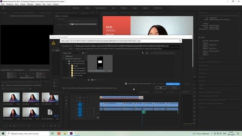Switch to 'Аудио' workspace
This screenshot has height=136, width=242.
pyautogui.click(x=135, y=8)
